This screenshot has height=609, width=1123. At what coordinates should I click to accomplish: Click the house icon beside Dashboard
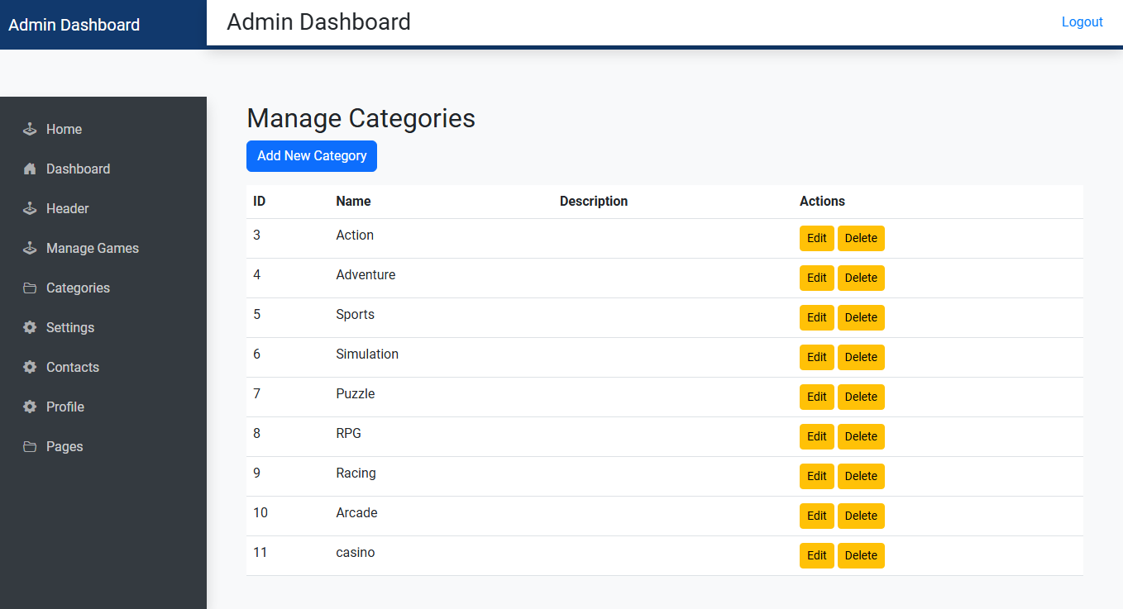[30, 169]
